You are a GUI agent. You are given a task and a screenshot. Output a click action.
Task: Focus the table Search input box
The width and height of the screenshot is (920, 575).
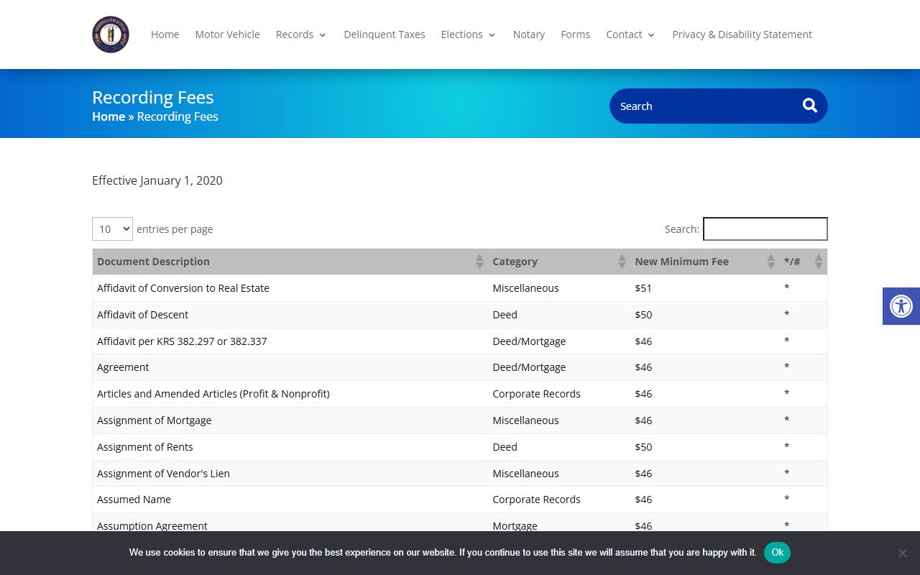pos(765,229)
